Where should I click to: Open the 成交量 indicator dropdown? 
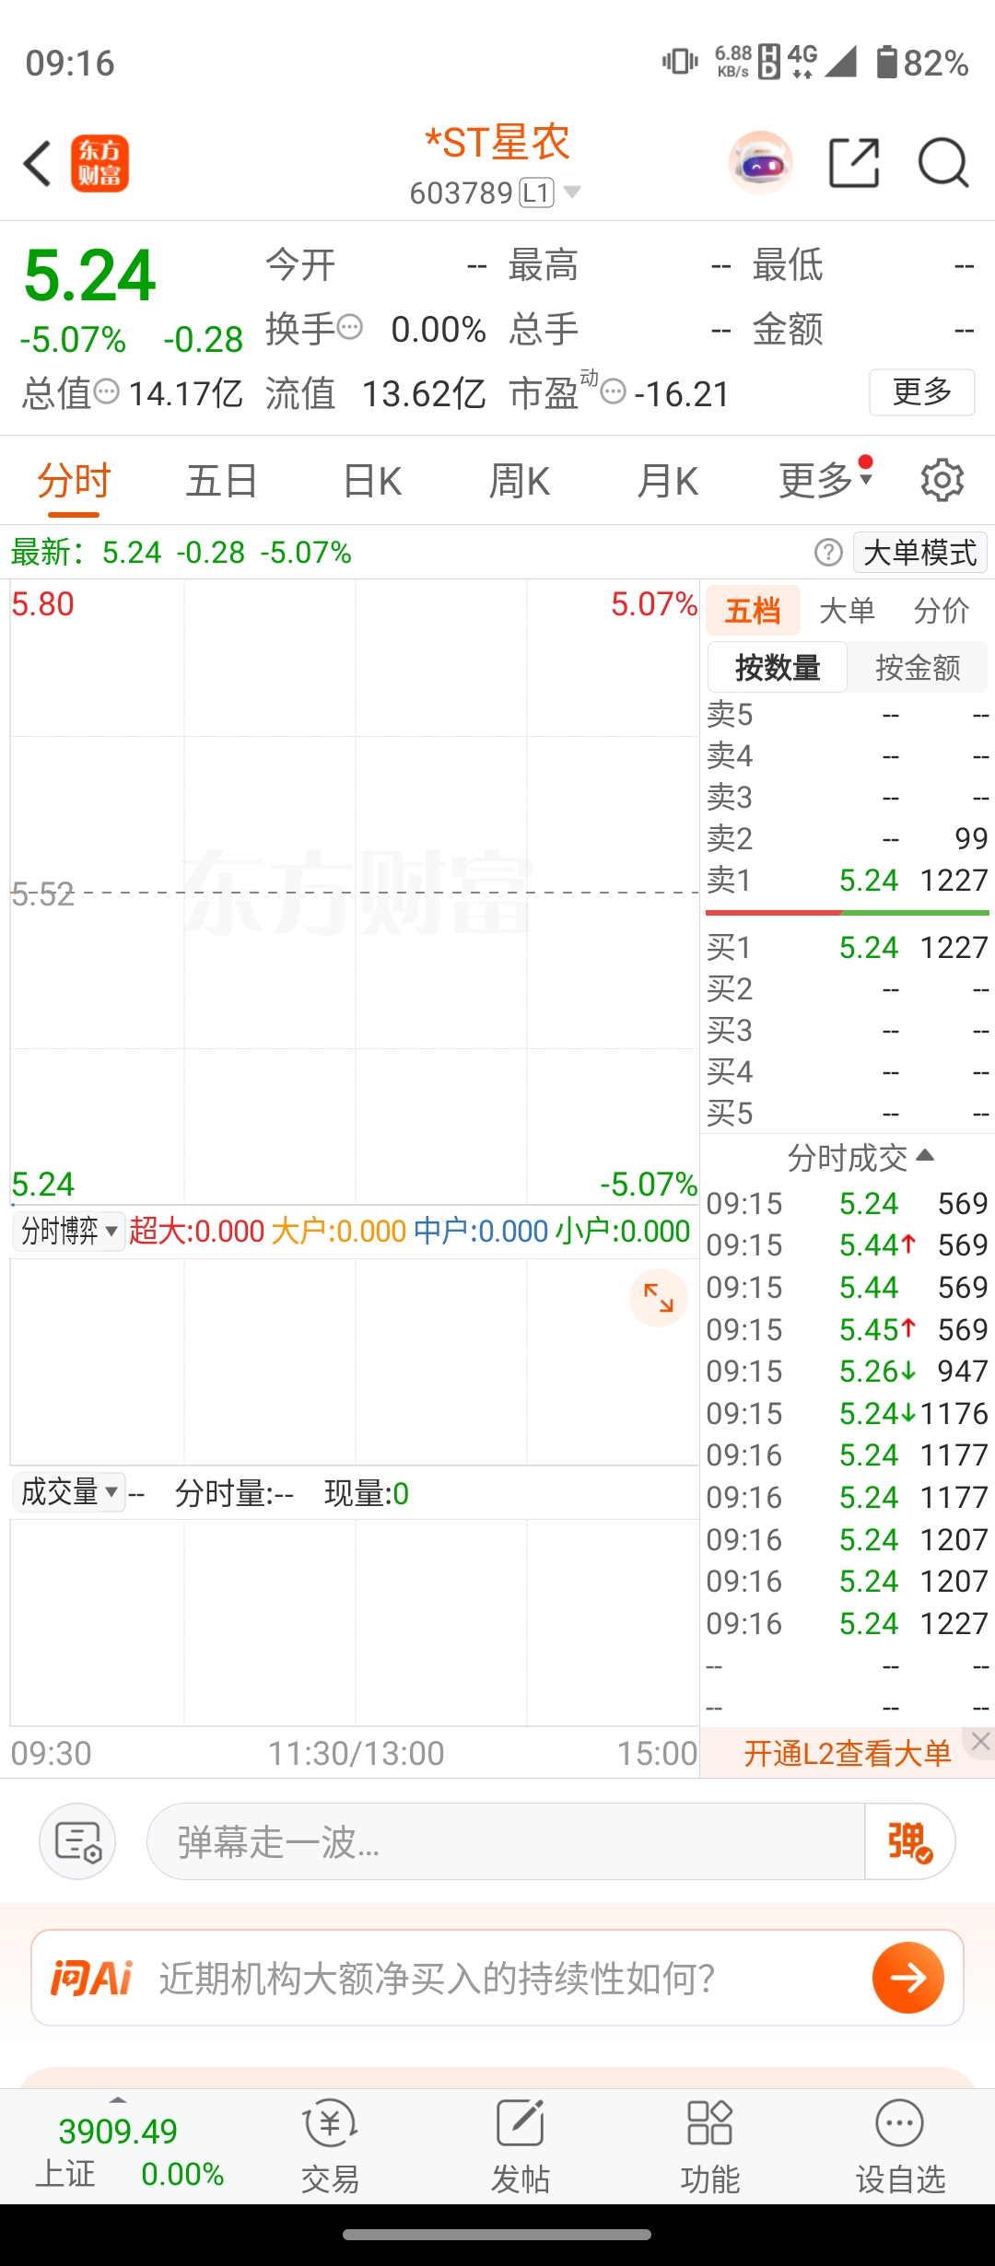click(69, 1491)
